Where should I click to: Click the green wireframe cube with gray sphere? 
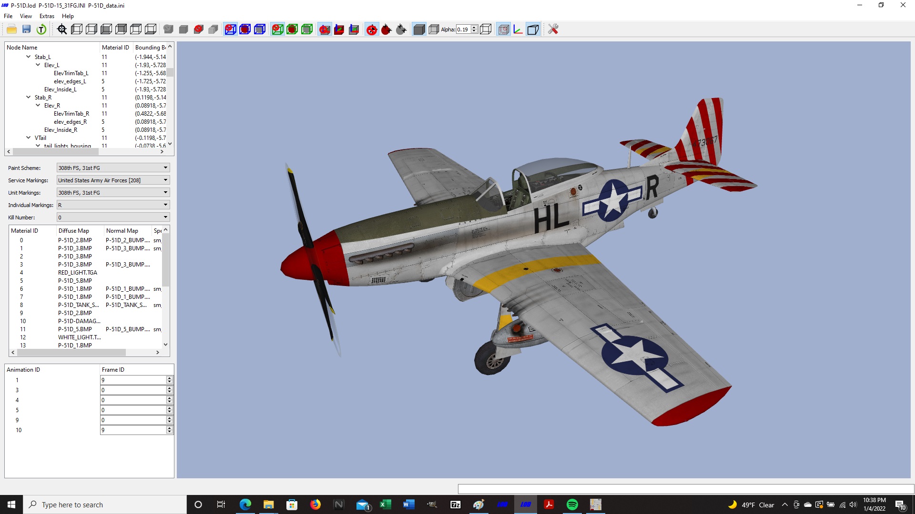point(307,30)
